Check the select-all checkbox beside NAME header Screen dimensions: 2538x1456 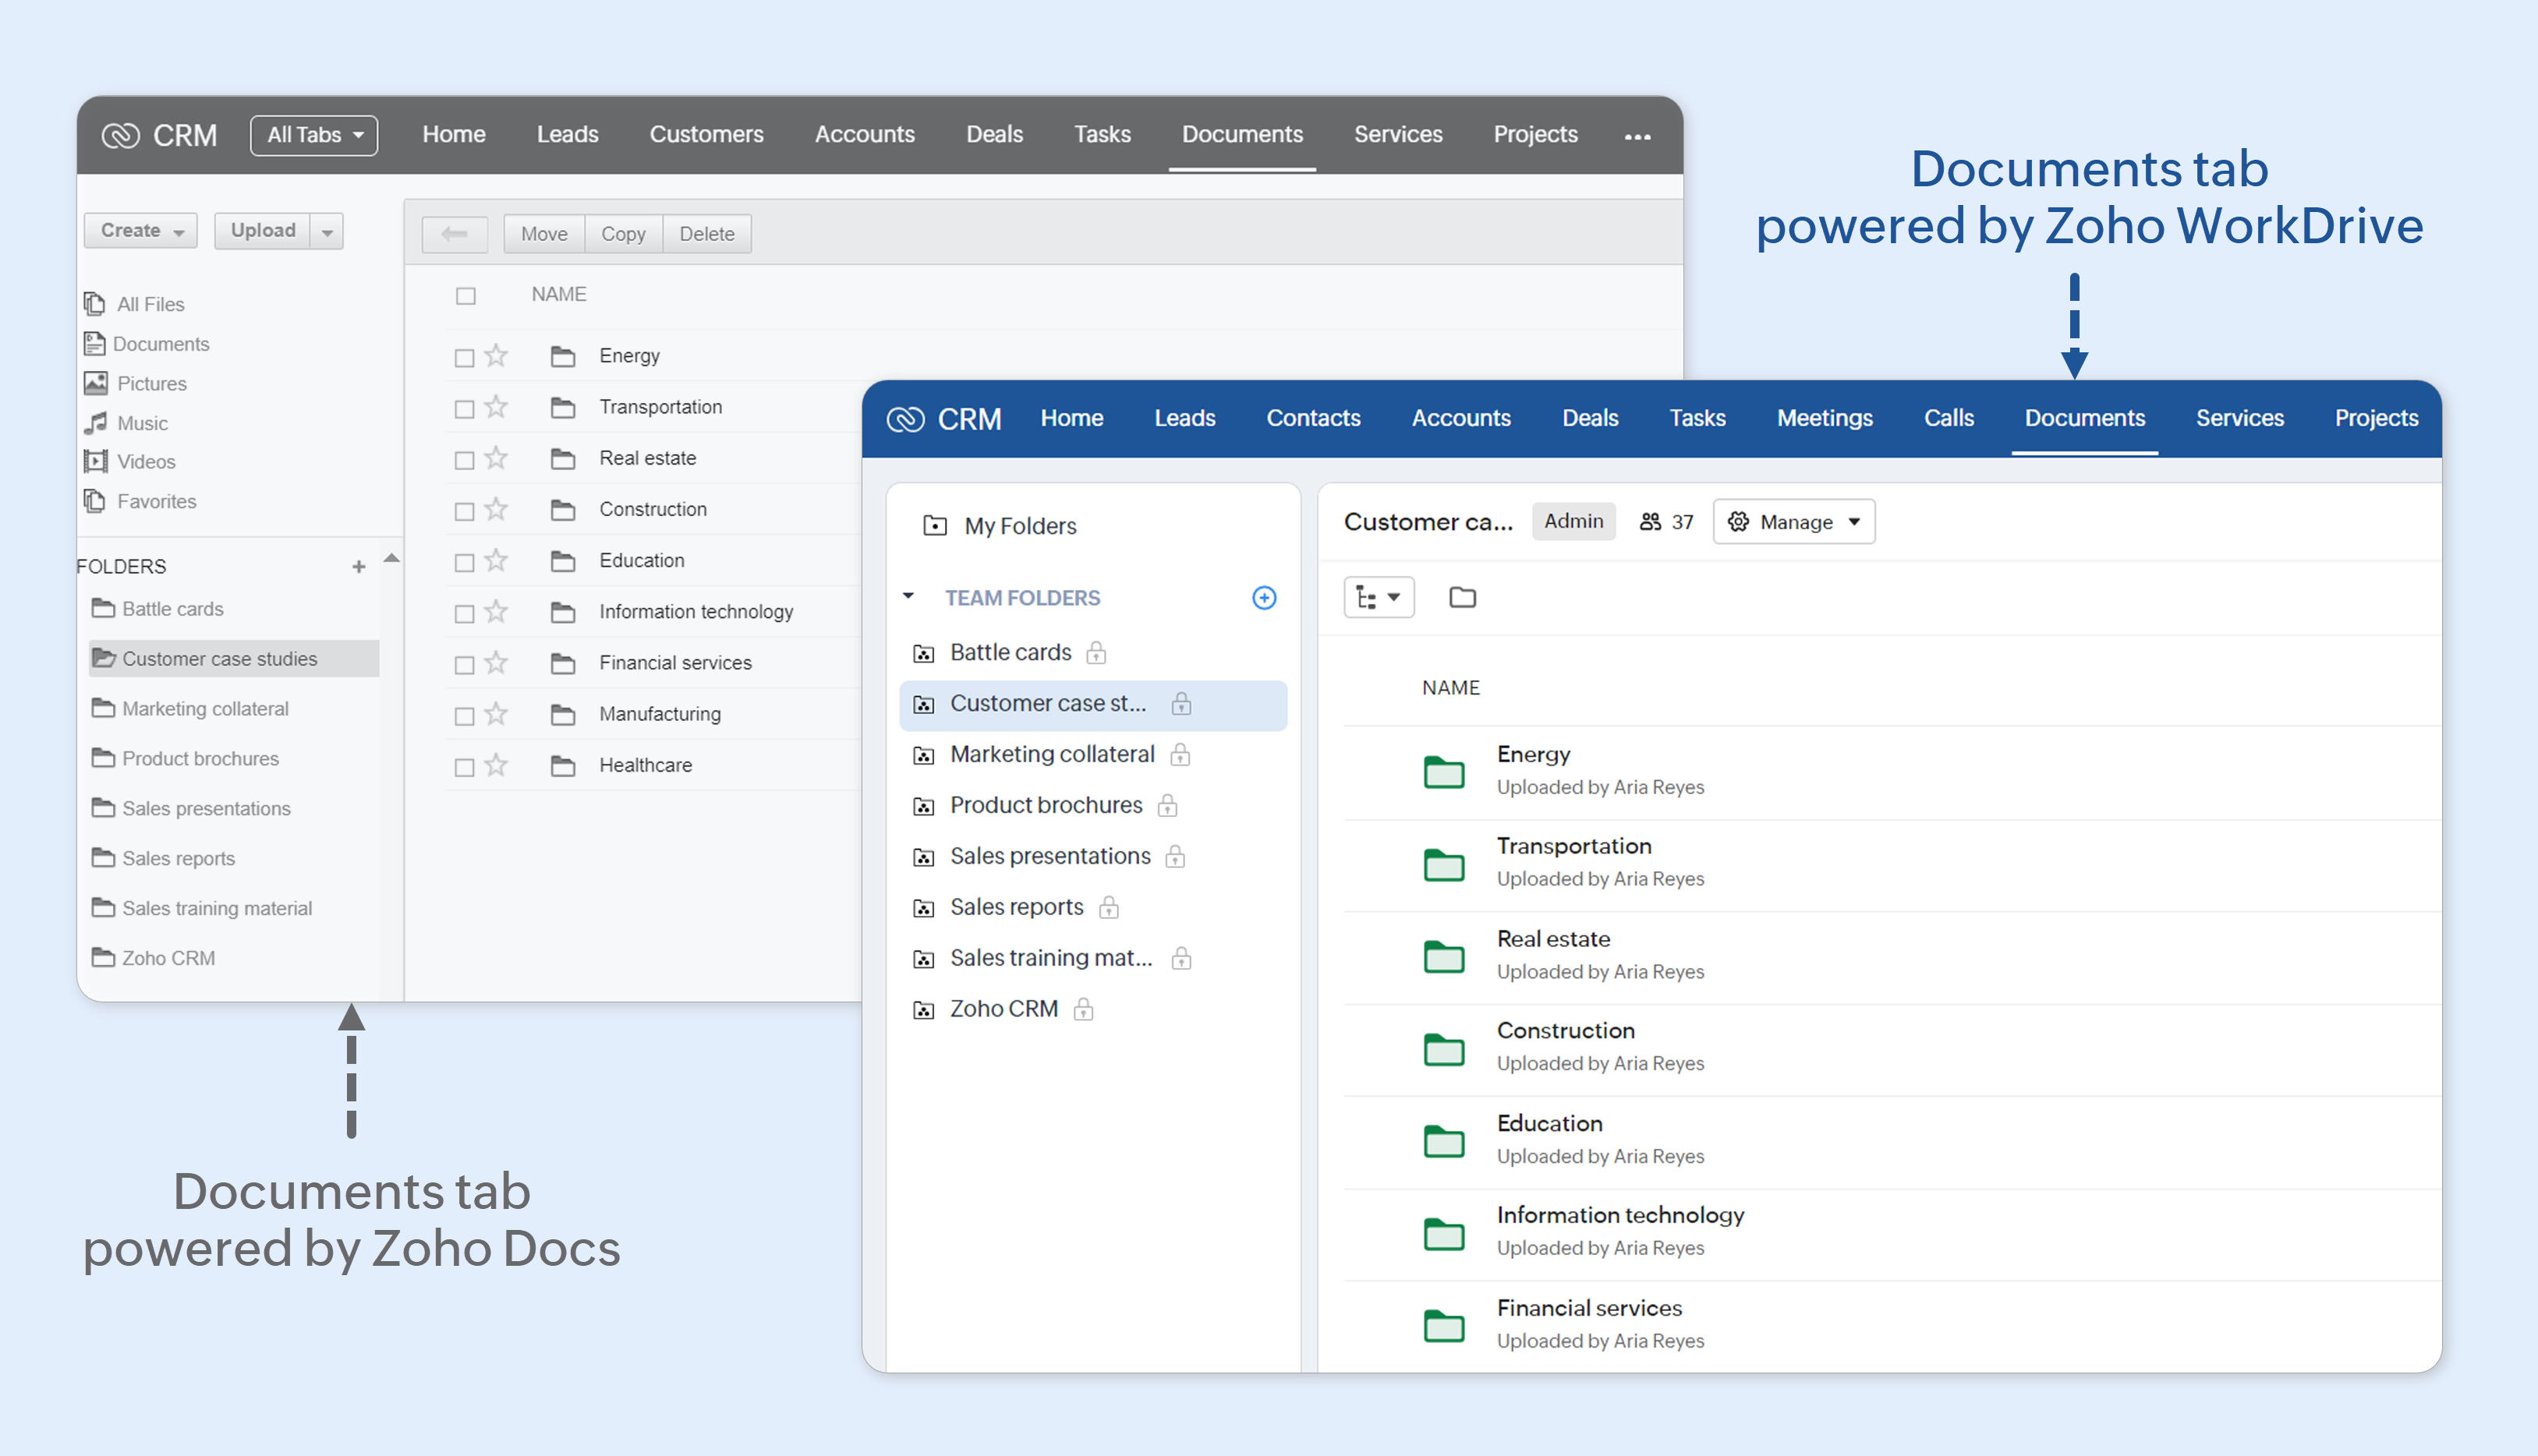pos(465,295)
